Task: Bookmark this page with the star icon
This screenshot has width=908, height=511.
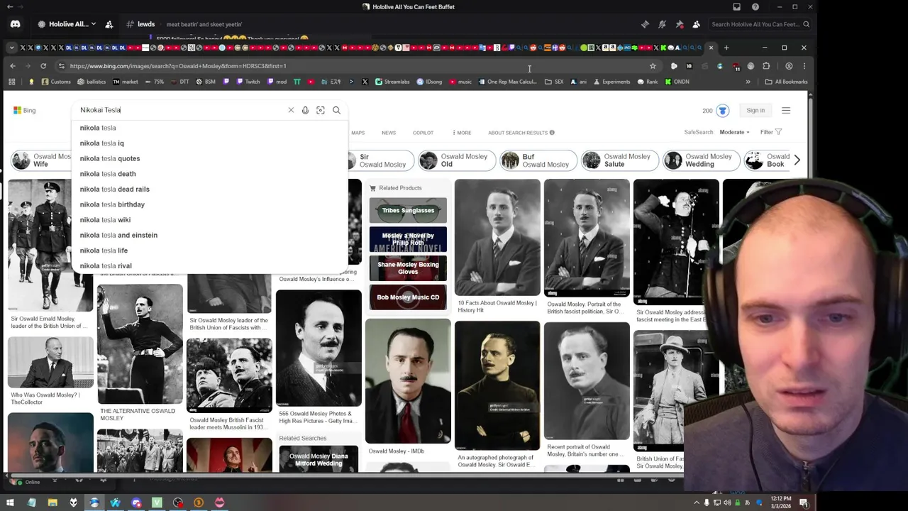Action: pos(653,66)
